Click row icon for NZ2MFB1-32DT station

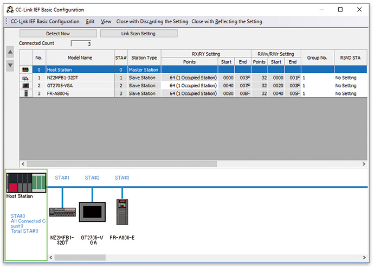pos(25,78)
